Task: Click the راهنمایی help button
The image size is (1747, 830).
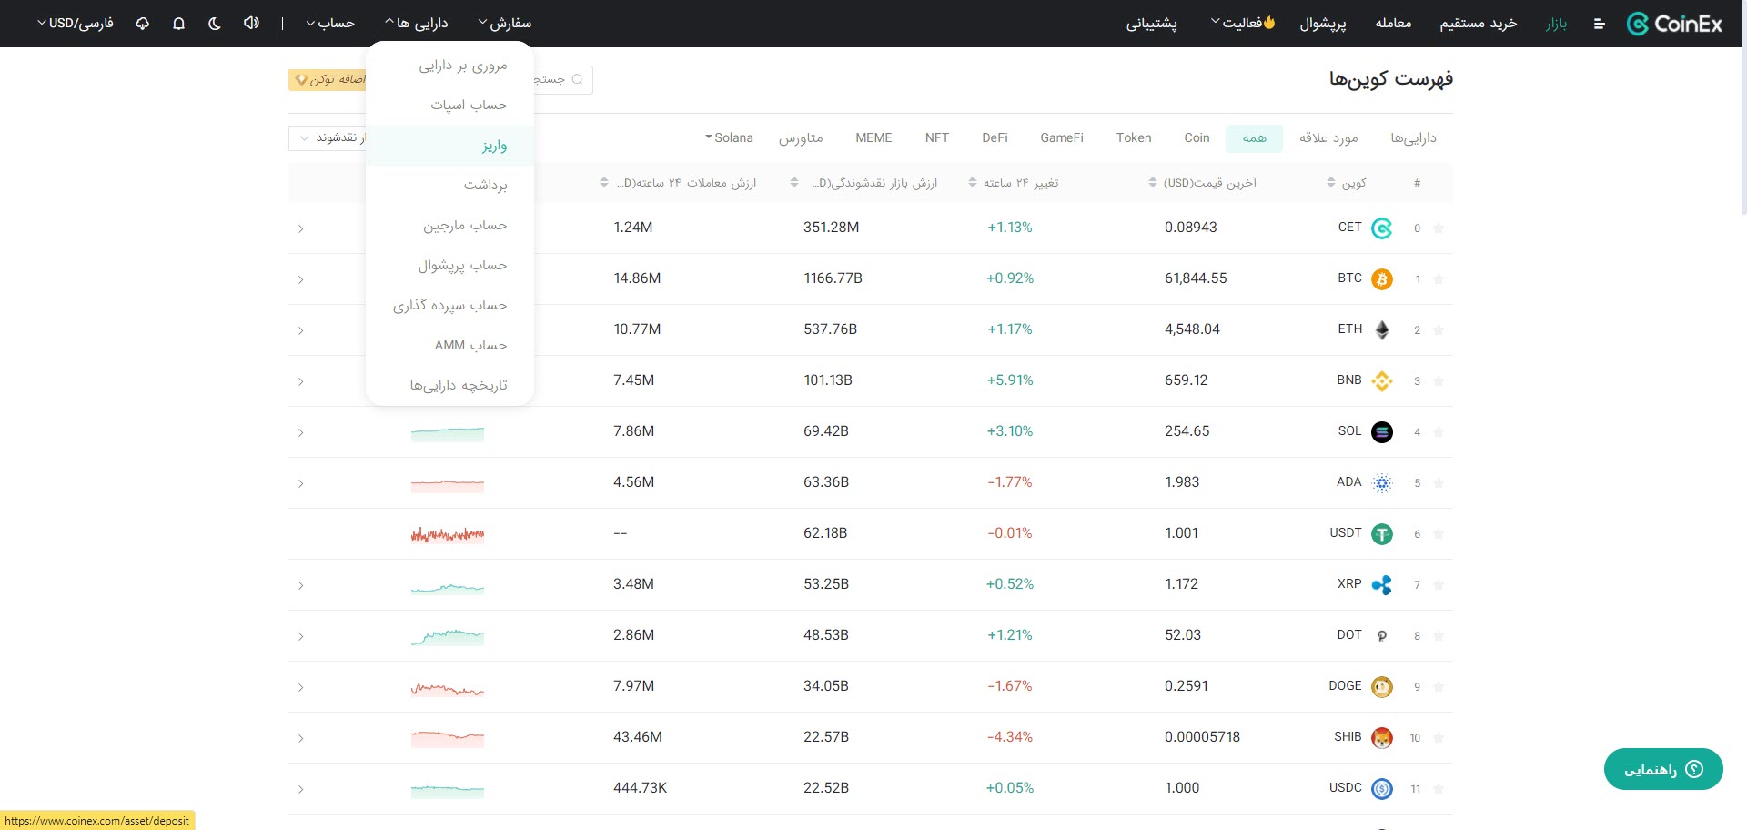Action: (x=1663, y=769)
